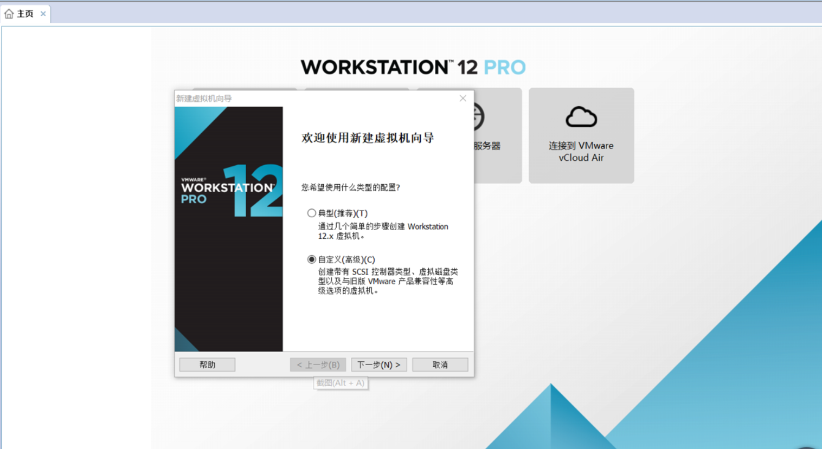Viewport: 822px width, 449px height.
Task: Click the 新建虚拟机向导 title bar text
Action: coord(204,99)
